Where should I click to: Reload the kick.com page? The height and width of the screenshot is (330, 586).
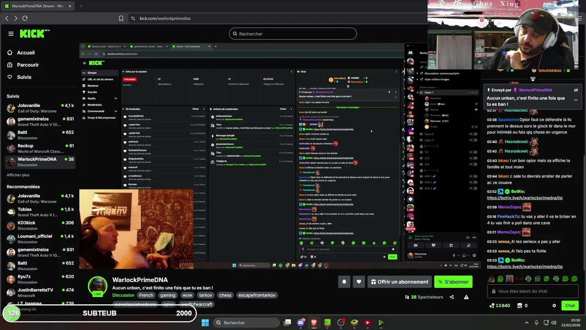[25, 18]
